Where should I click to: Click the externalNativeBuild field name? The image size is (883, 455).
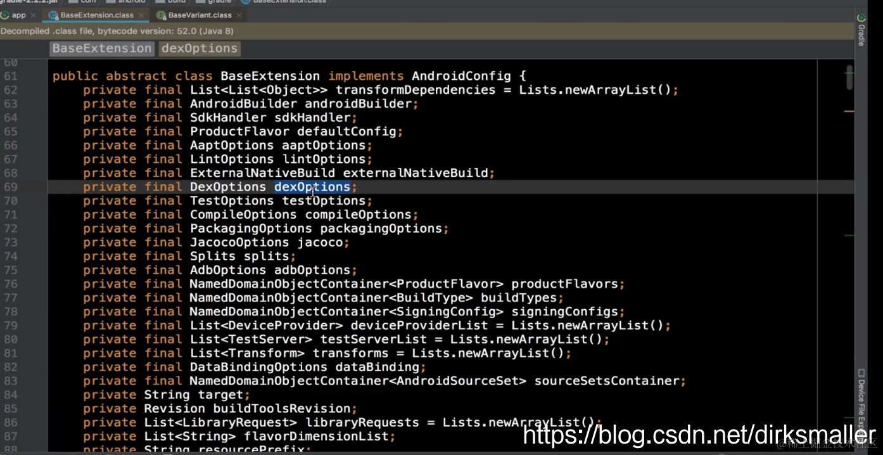(x=416, y=173)
